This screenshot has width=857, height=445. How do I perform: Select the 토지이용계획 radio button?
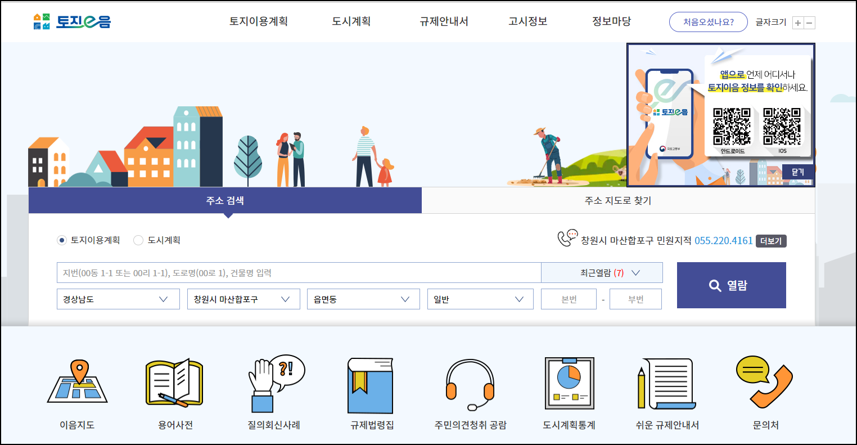point(62,240)
